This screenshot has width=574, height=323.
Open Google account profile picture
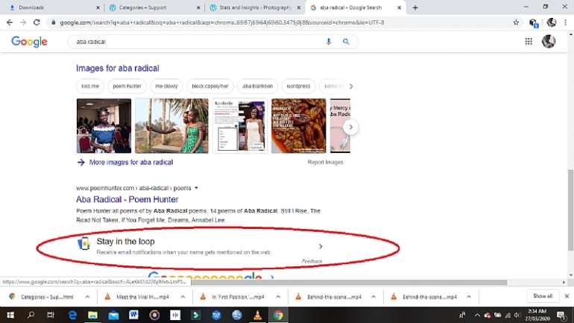click(x=549, y=41)
